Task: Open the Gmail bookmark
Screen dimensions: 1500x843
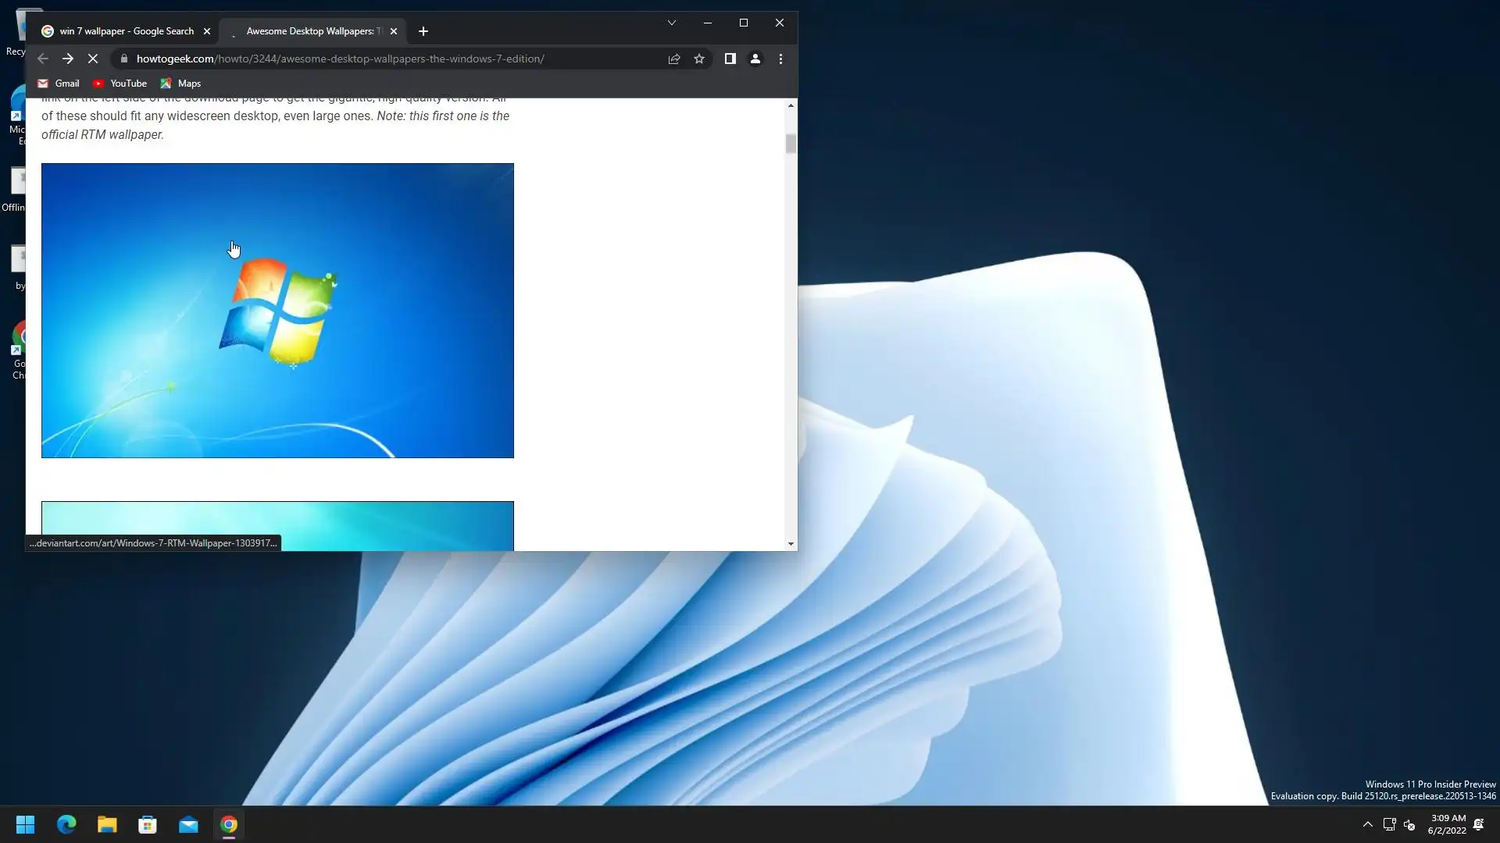Action: coord(59,84)
